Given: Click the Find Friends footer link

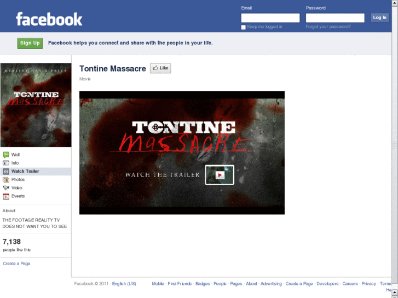Looking at the screenshot, I should click(x=180, y=284).
